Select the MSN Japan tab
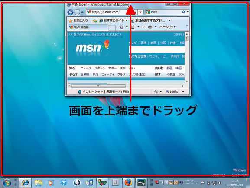The width and height of the screenshot is (250, 188). pos(88,27)
